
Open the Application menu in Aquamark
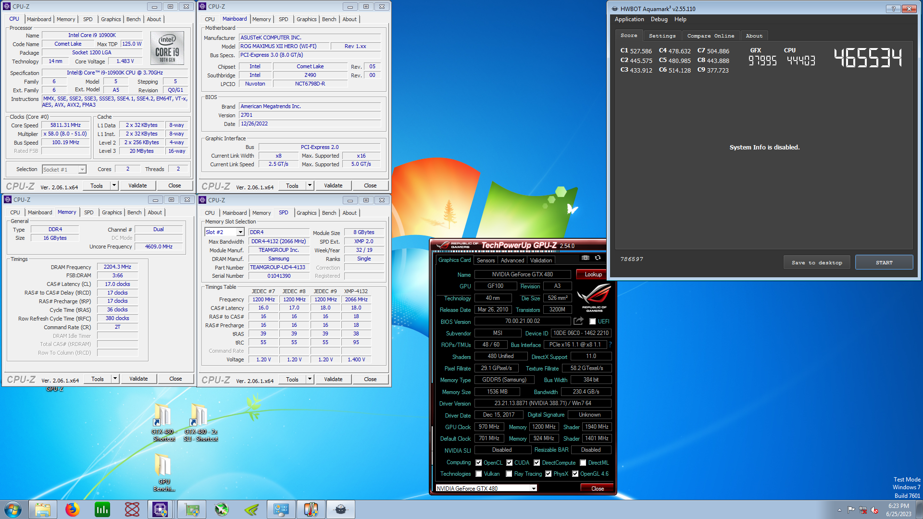pos(629,19)
